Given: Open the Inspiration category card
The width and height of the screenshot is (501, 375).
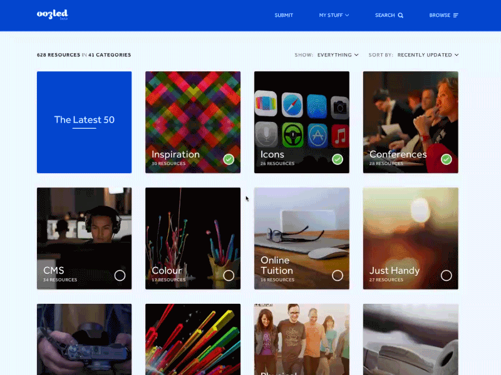Looking at the screenshot, I should pyautogui.click(x=193, y=122).
